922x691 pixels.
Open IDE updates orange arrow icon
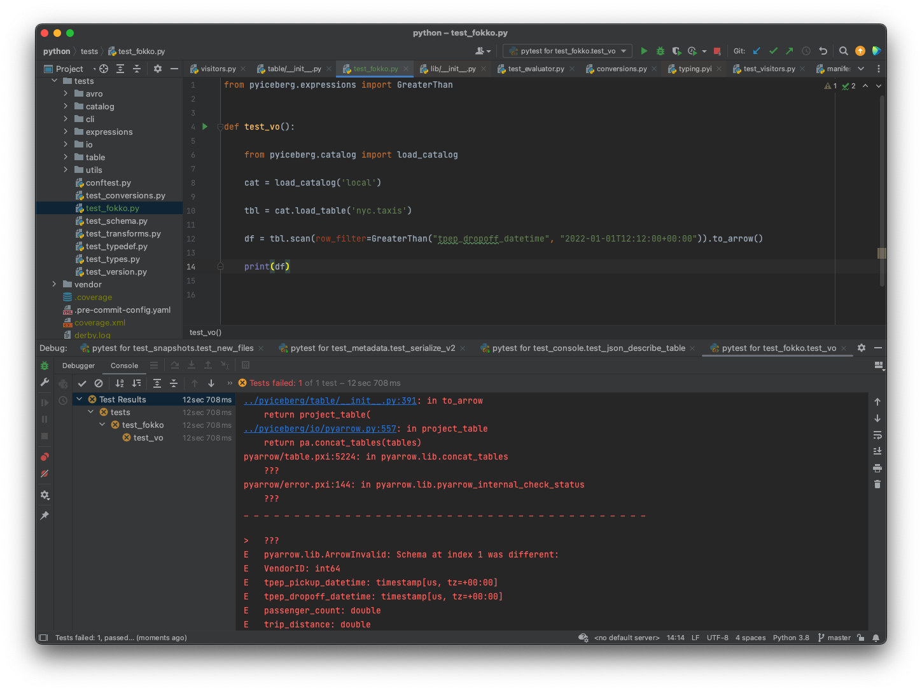(x=860, y=51)
